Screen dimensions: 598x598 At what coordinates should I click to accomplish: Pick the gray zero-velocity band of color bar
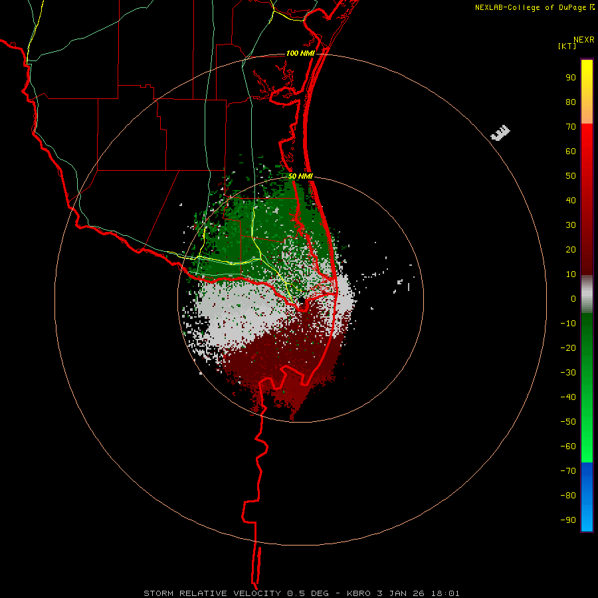coord(587,294)
